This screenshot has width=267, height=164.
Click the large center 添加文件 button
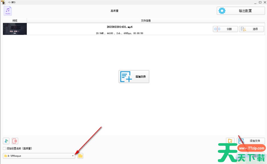[134, 76]
